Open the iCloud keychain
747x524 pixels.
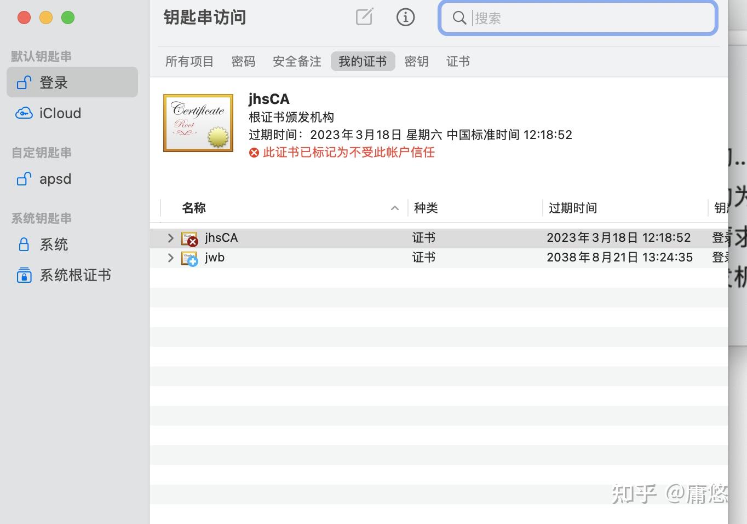59,113
